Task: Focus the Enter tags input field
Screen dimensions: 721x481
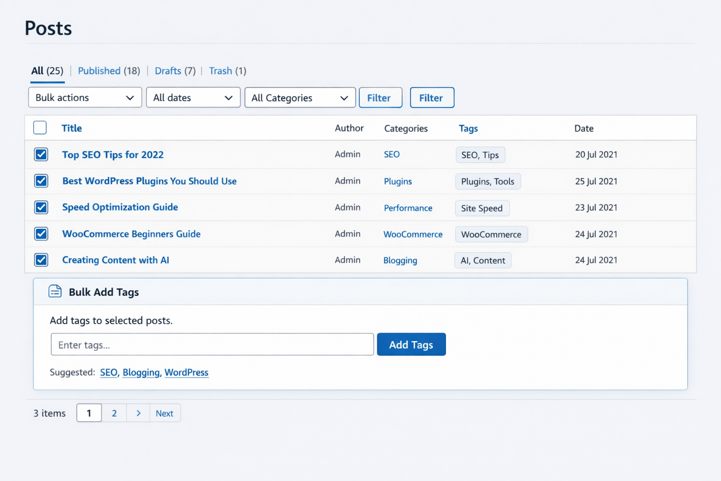Action: pyautogui.click(x=212, y=345)
